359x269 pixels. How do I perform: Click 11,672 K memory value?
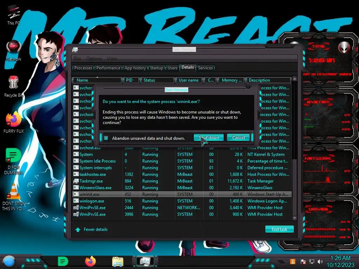(x=235, y=181)
